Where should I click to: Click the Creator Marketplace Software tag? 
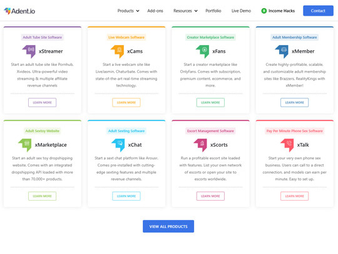(x=210, y=38)
